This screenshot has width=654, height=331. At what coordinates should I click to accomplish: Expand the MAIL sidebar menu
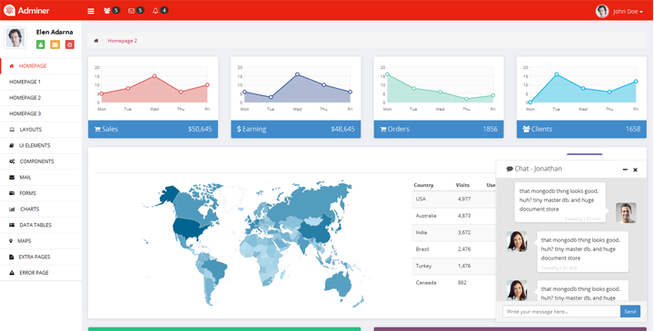[x=41, y=177]
